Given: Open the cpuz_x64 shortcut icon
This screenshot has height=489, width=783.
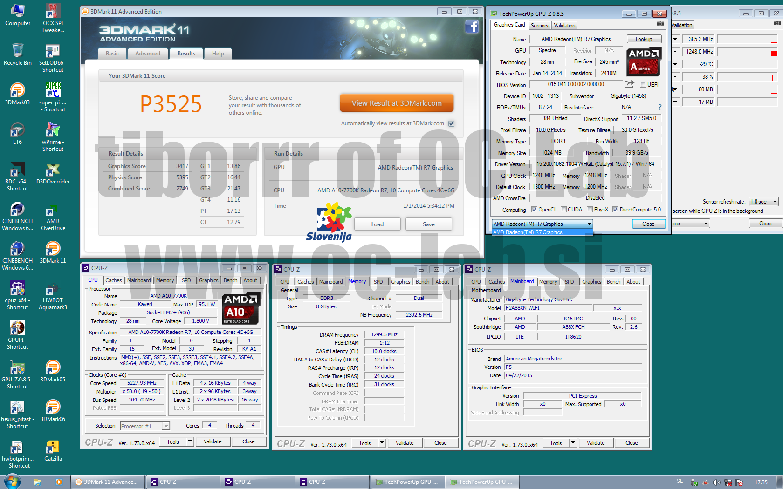Looking at the screenshot, I should click(x=17, y=296).
